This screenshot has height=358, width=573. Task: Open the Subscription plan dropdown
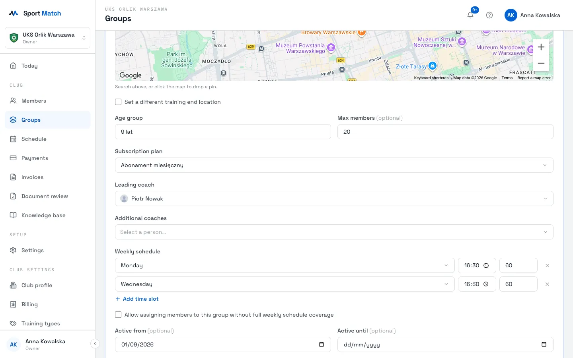334,165
